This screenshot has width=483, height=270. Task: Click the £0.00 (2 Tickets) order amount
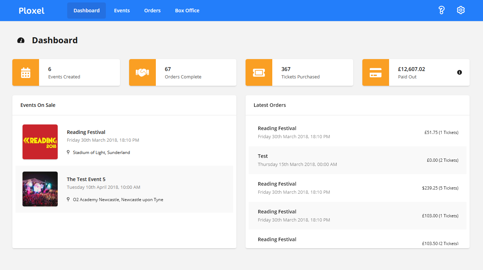(x=443, y=160)
